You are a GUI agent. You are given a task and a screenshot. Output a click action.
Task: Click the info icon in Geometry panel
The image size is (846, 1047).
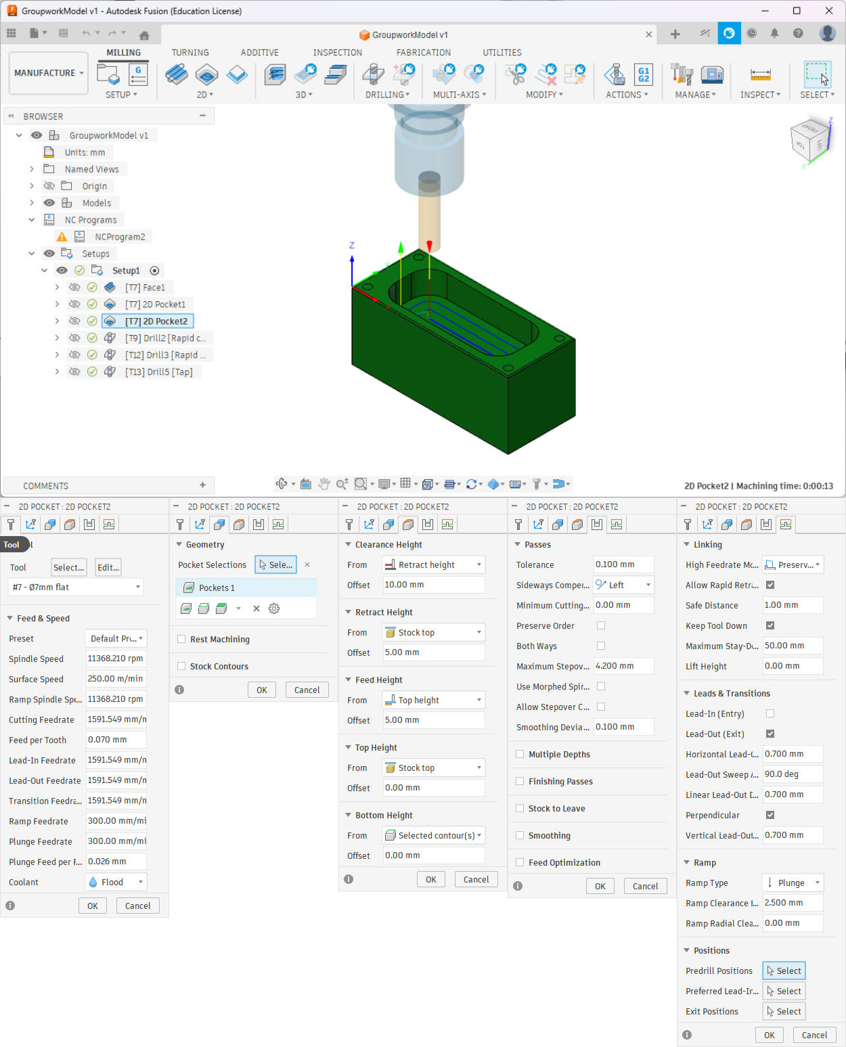tap(179, 690)
